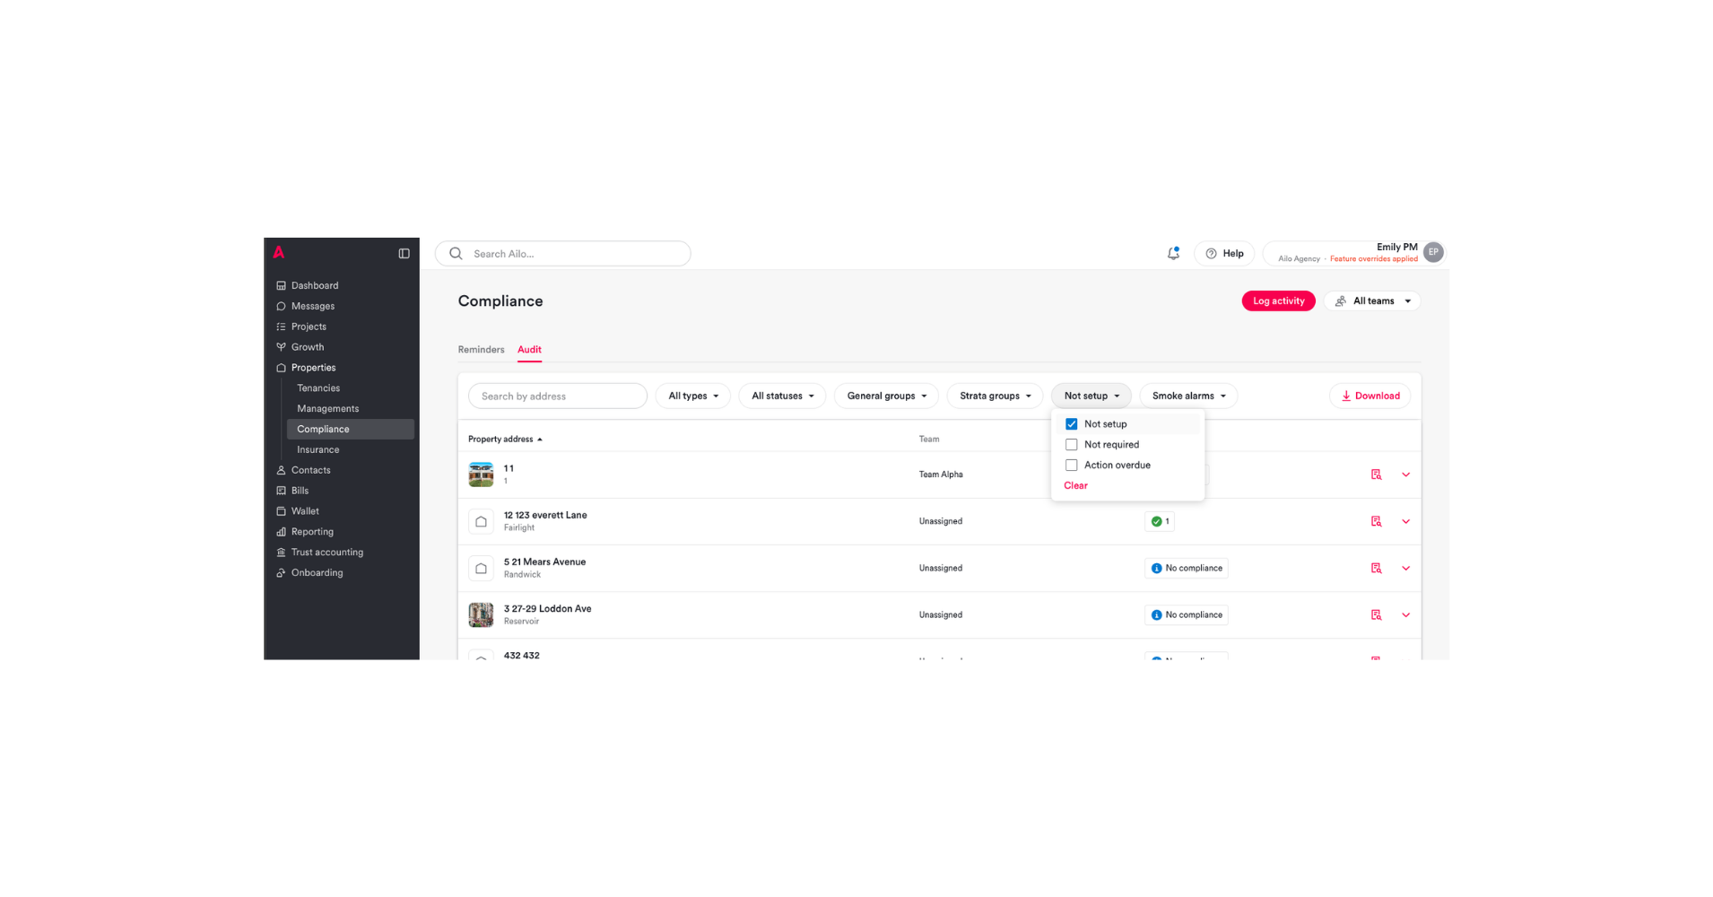Open the Smoke alarms dropdown
Screen dimensions: 1713x897
coord(1188,396)
